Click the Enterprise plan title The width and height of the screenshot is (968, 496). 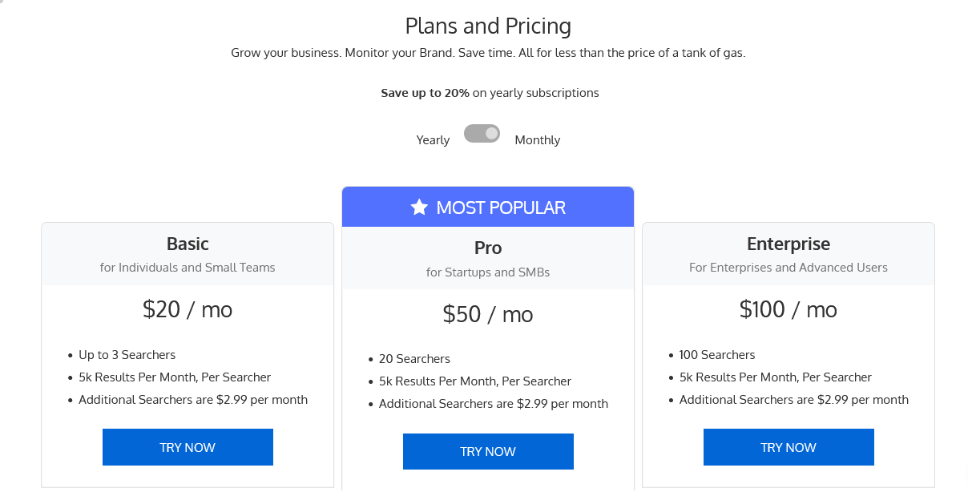point(789,243)
